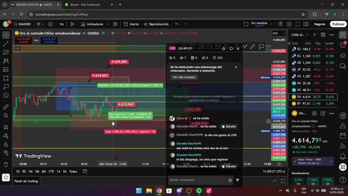Open Spotify from the Windows taskbar
Screen dimensions: 348x196
coord(199,191)
